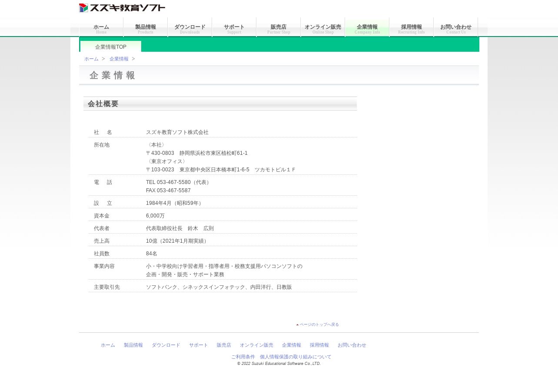
Task: Click footer 販売店 link
Action: point(224,345)
